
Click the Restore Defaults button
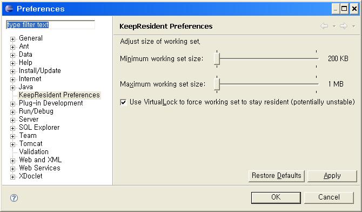276,176
